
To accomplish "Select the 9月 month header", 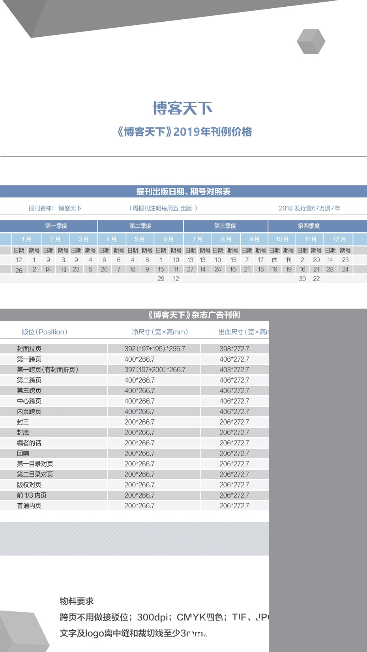I will coord(255,239).
